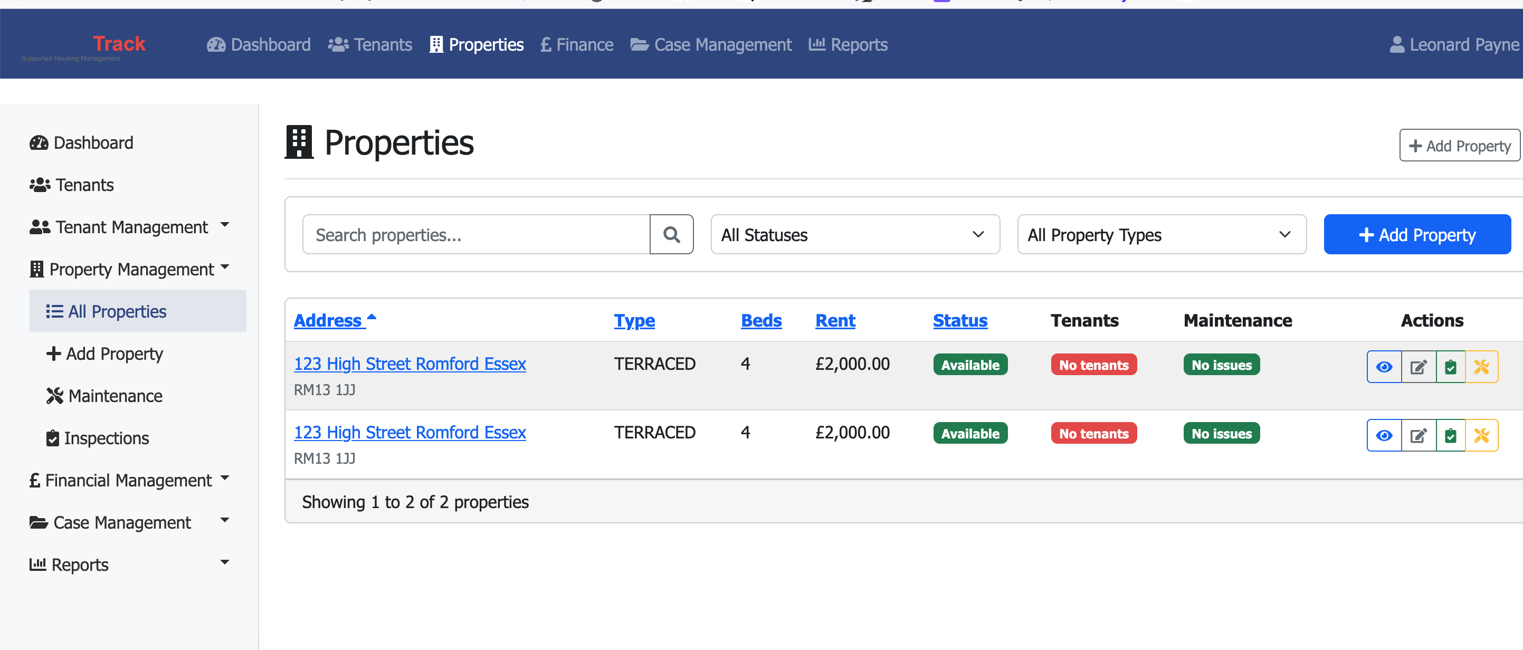
Task: Toggle the eye view icon on second property row
Action: 1385,435
